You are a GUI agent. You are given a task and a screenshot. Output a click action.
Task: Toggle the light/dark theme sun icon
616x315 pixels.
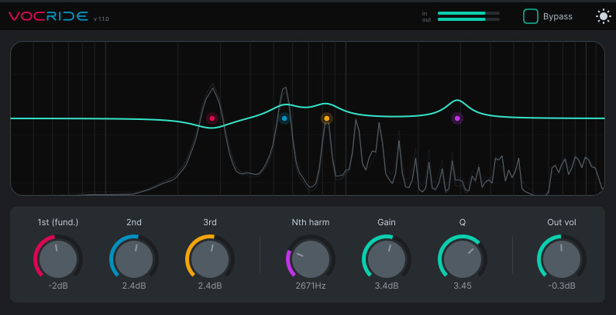[x=604, y=16]
